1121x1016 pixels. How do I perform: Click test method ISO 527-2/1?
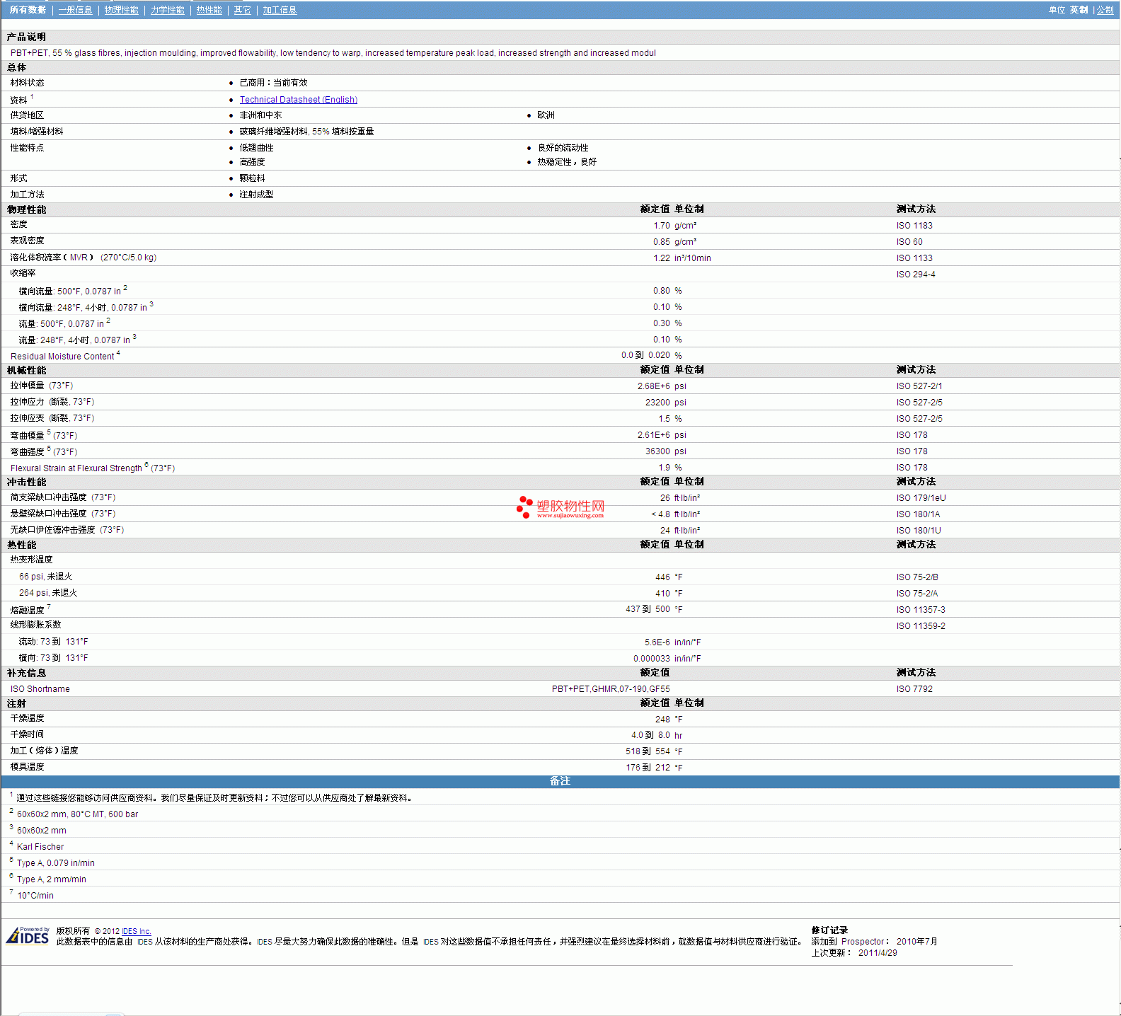pos(919,386)
